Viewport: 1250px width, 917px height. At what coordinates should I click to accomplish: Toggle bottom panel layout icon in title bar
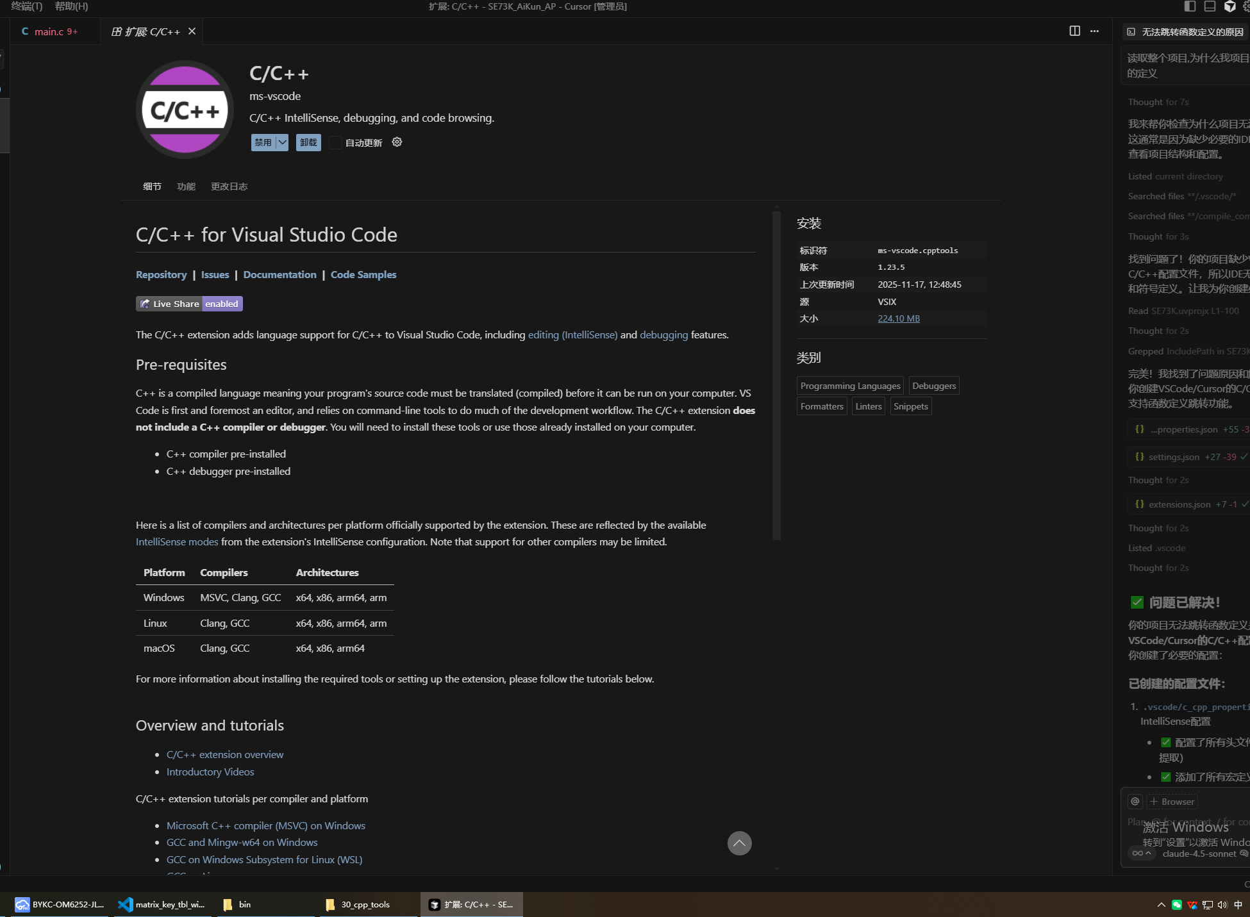1210,6
